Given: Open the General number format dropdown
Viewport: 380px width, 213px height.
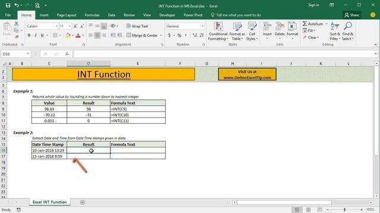Looking at the screenshot, I should [202, 26].
